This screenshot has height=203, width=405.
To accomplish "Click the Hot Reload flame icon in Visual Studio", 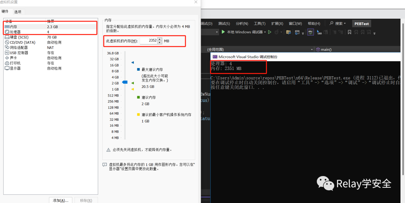I will [276, 32].
